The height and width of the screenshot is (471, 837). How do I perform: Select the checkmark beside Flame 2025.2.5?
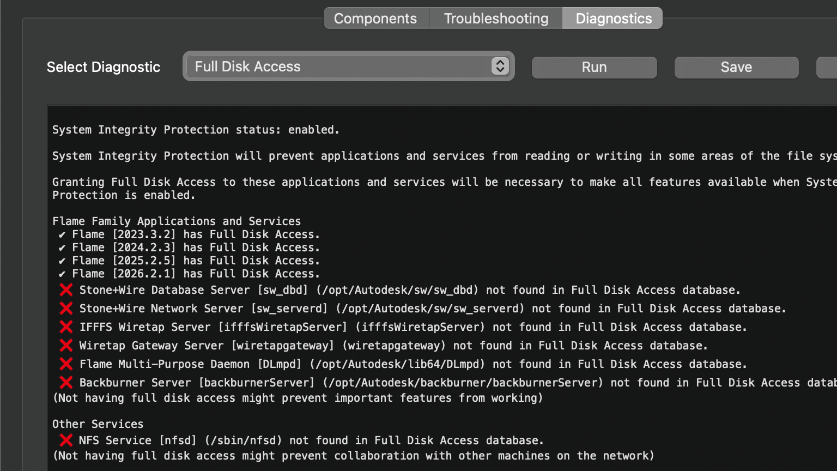62,261
